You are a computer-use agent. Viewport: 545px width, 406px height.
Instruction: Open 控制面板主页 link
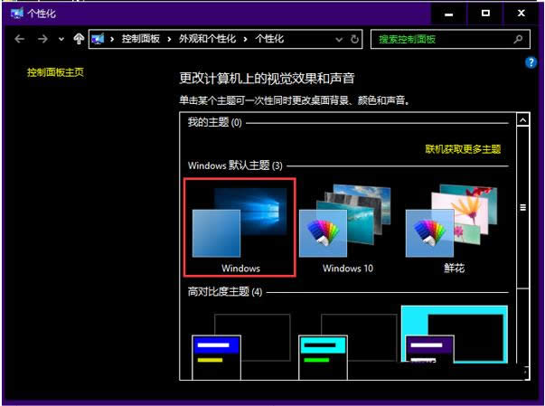click(55, 72)
